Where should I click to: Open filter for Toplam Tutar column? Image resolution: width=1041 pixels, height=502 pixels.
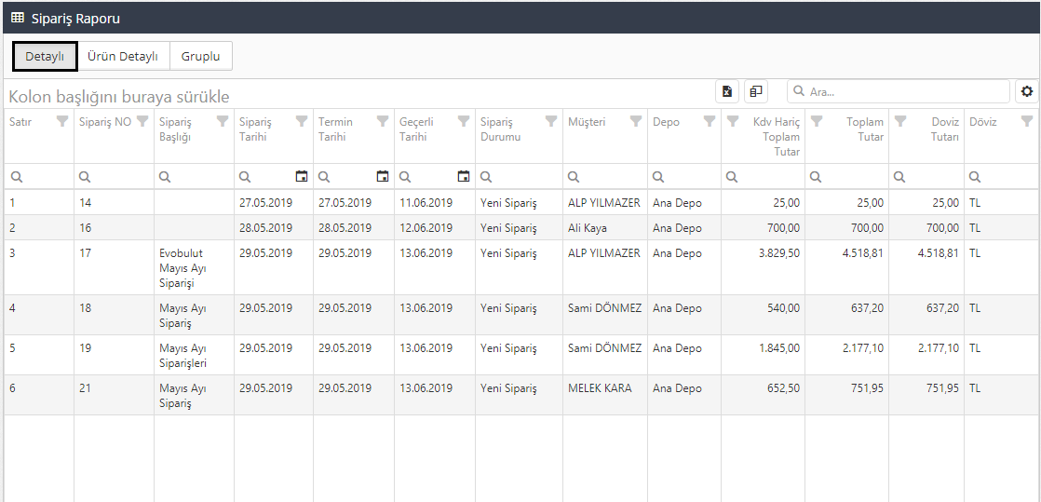[817, 121]
